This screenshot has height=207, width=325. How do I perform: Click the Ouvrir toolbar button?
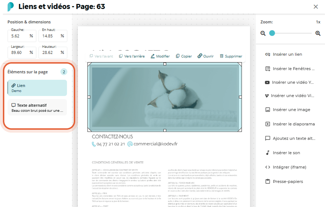pyautogui.click(x=206, y=56)
